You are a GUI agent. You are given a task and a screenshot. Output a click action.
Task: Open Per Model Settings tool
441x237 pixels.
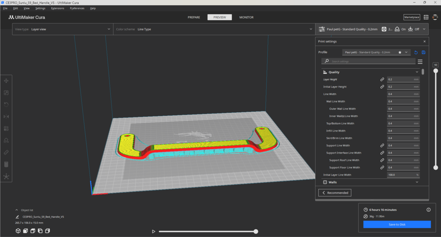tap(6, 128)
